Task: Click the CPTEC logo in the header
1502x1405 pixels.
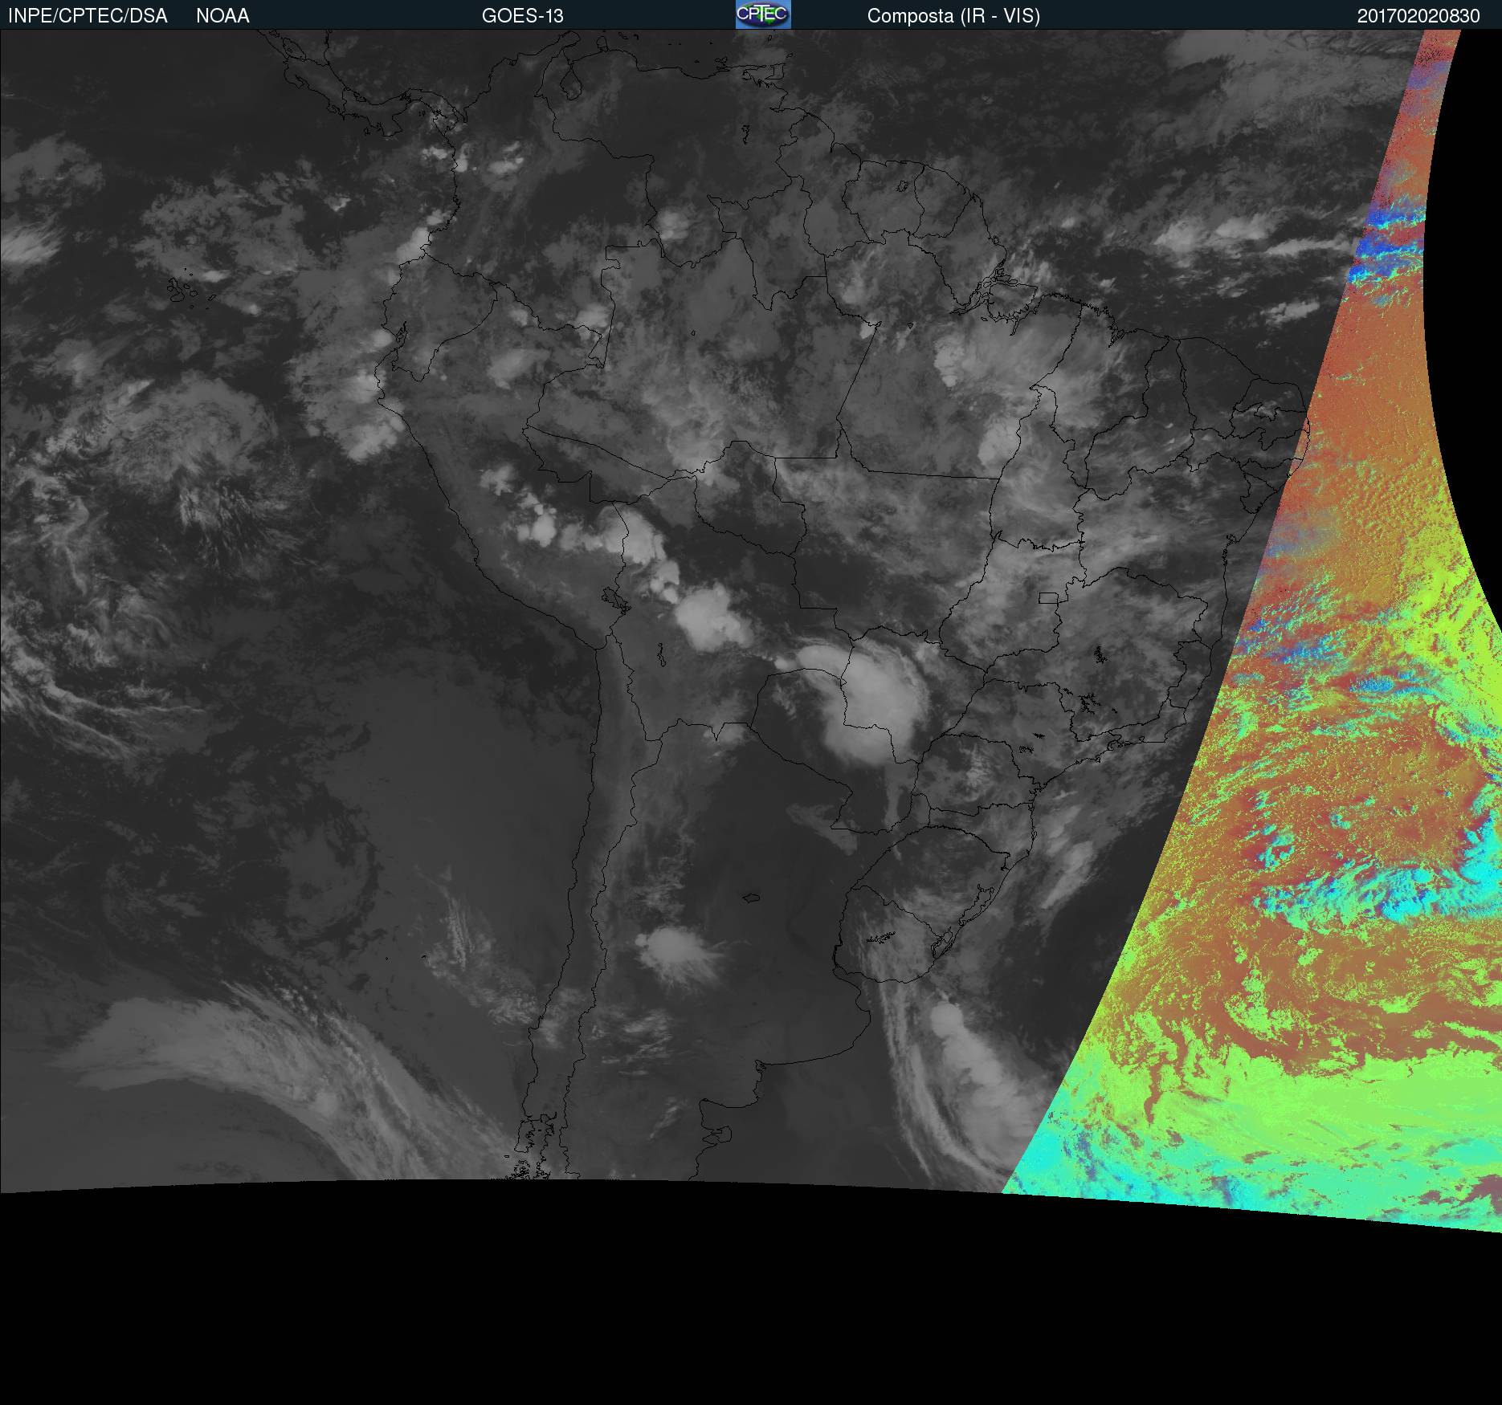Action: pos(763,14)
